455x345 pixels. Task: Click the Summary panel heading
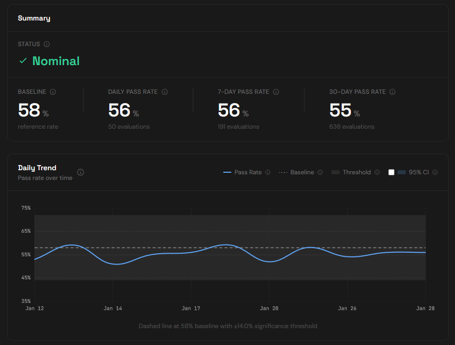click(34, 18)
